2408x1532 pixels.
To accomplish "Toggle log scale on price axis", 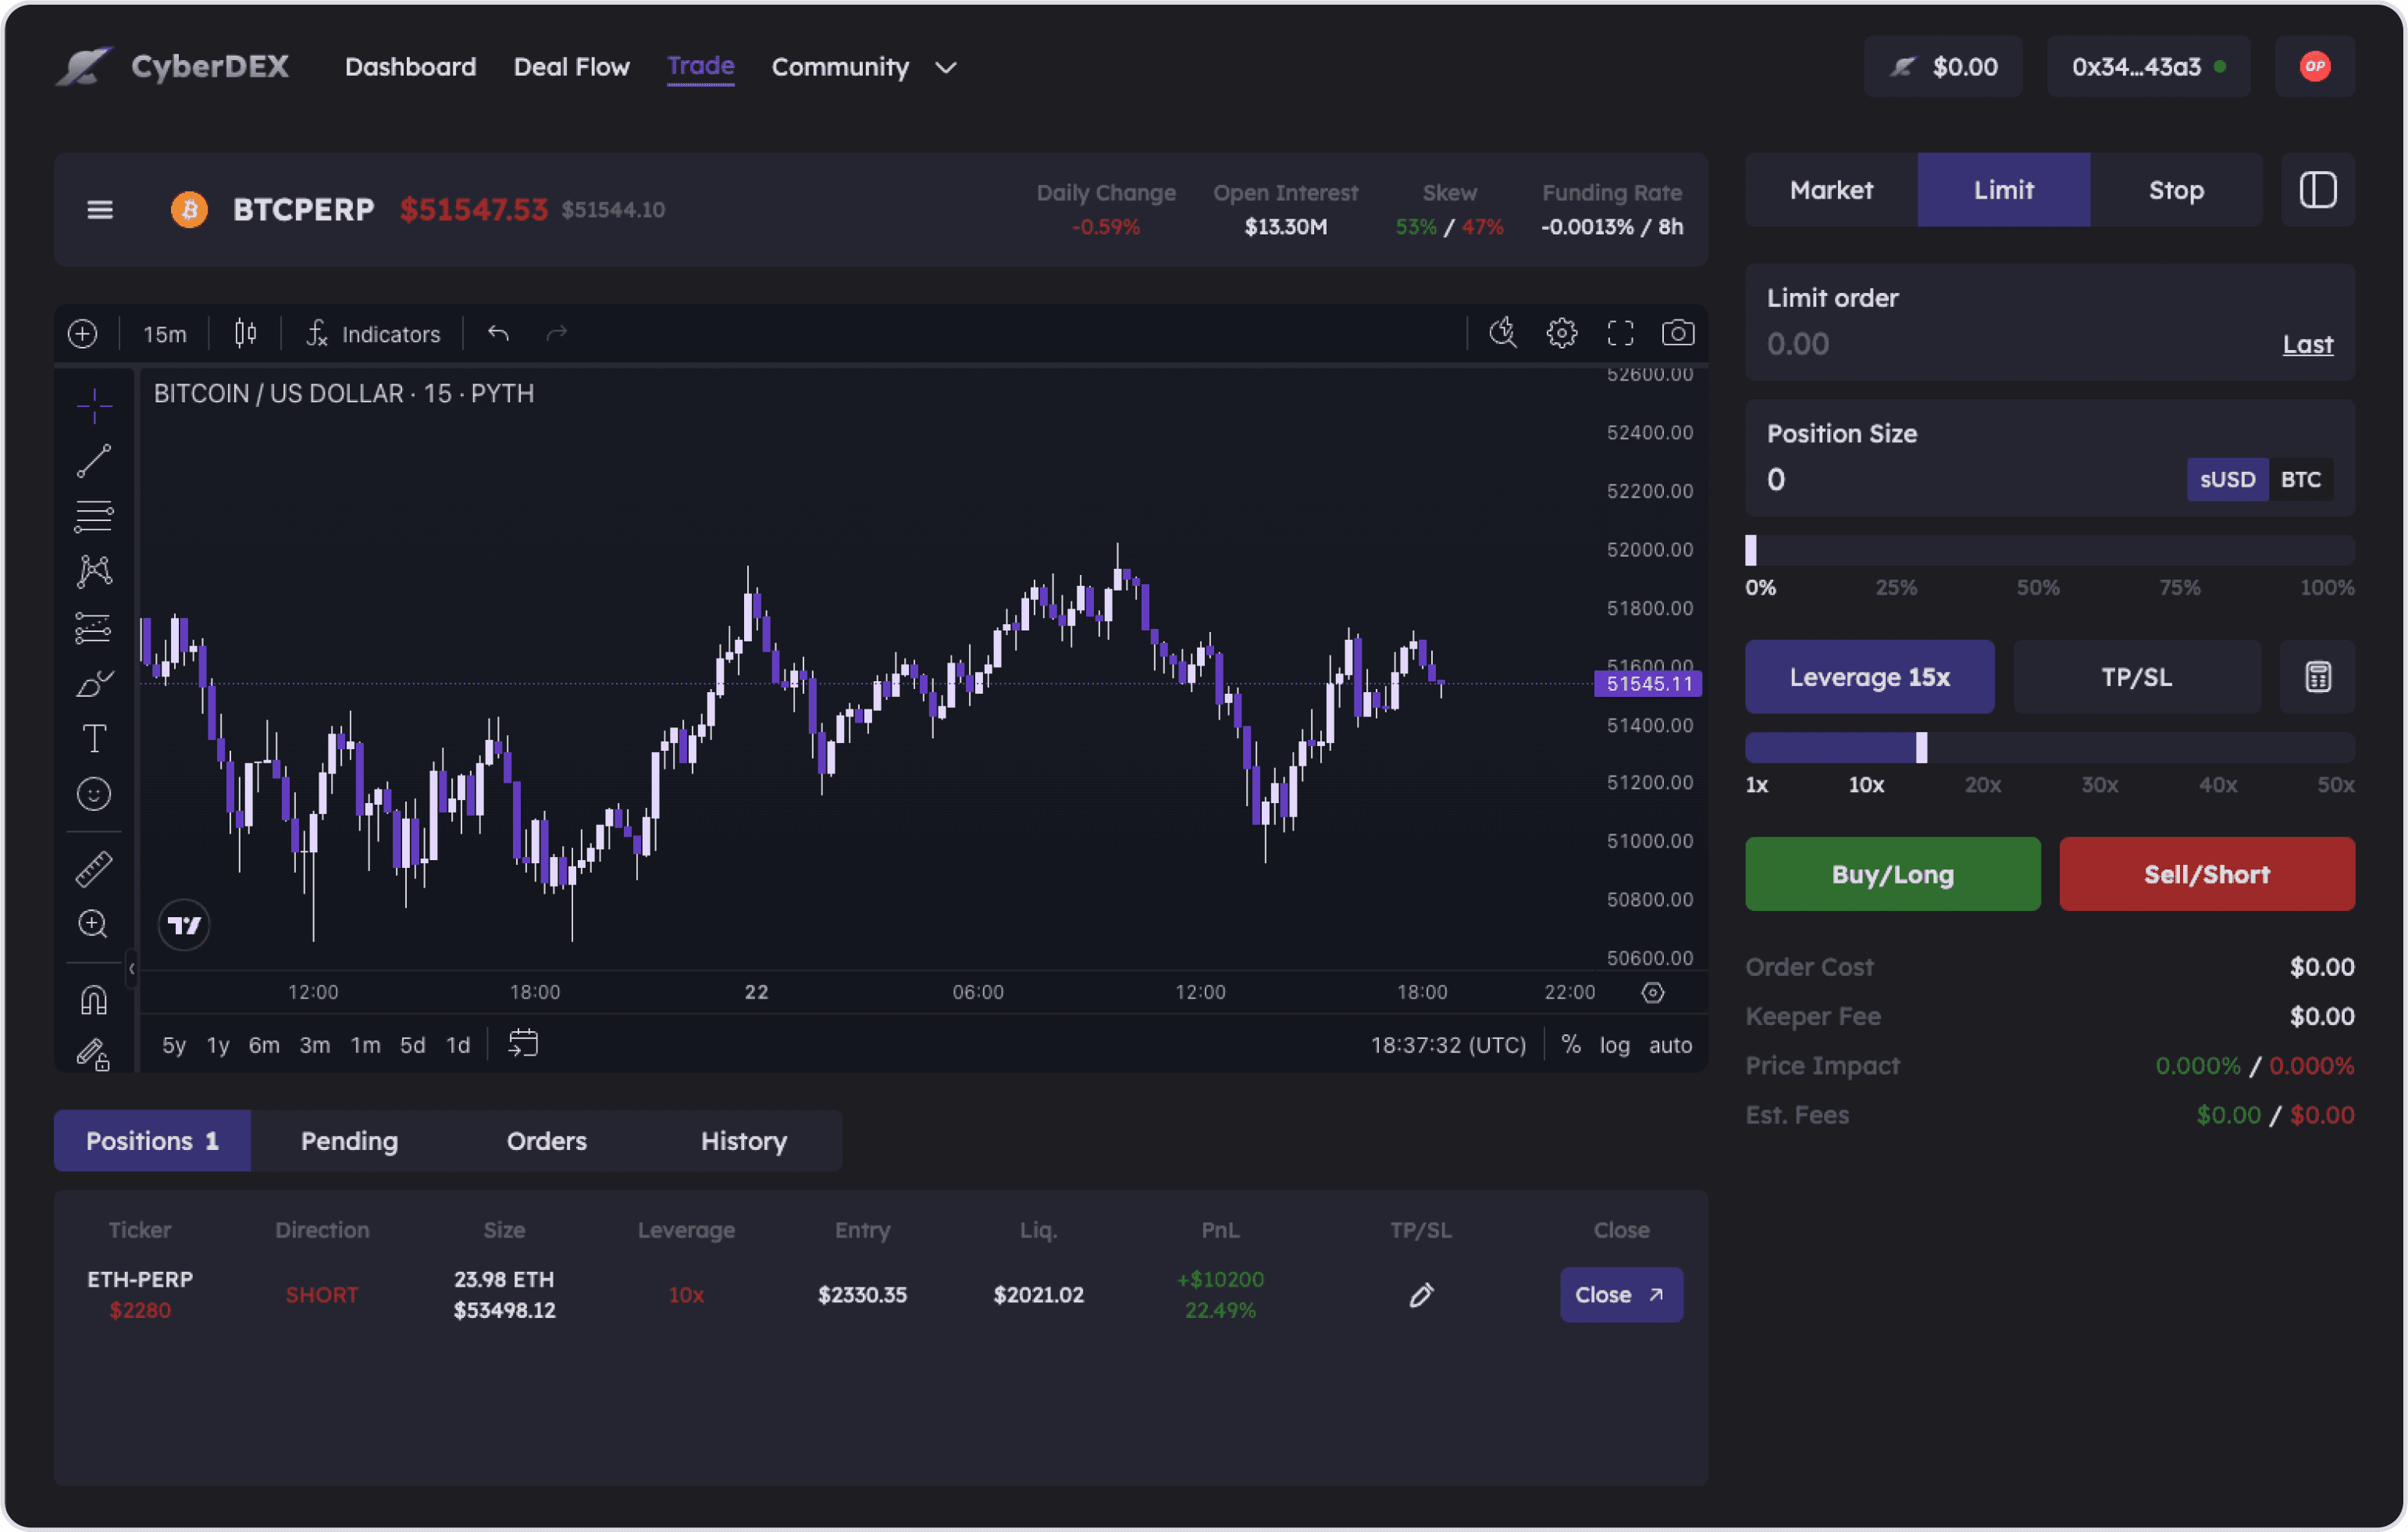I will (x=1615, y=1045).
